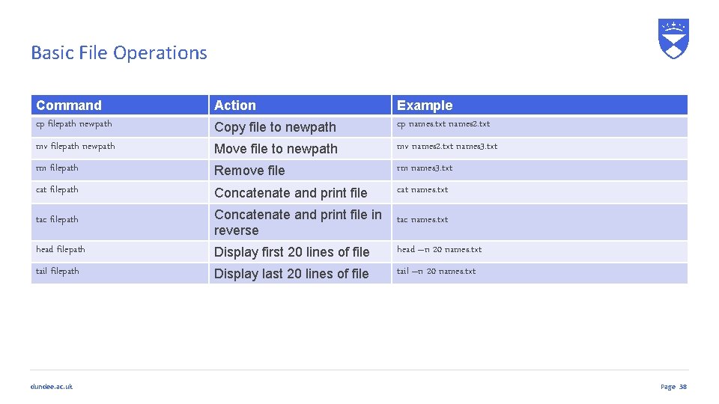The image size is (719, 404).
Task: Click the 'head filepath' command cell
Action: click(120, 251)
